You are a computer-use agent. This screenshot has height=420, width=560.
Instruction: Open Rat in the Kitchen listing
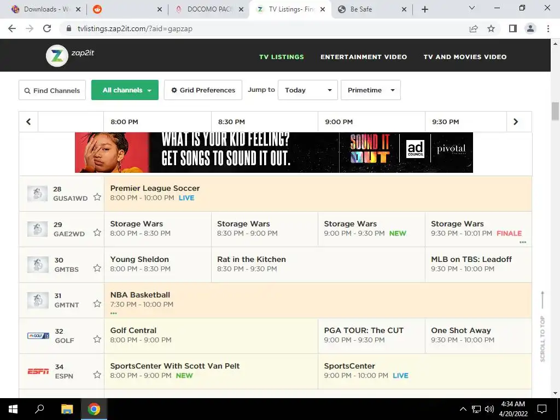pyautogui.click(x=318, y=265)
